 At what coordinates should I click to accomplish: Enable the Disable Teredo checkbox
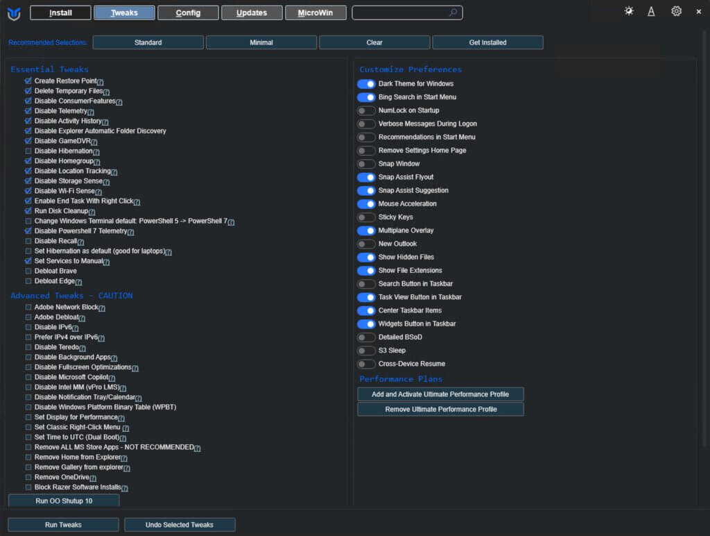click(x=28, y=347)
